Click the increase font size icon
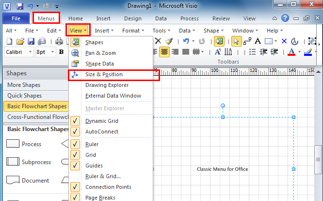323x201 pixels. coord(218,52)
